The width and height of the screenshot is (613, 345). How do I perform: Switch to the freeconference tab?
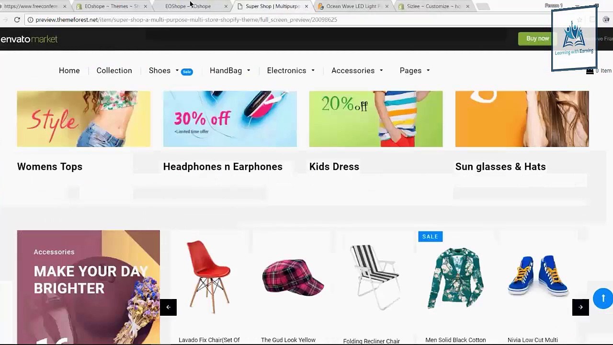pos(31,6)
